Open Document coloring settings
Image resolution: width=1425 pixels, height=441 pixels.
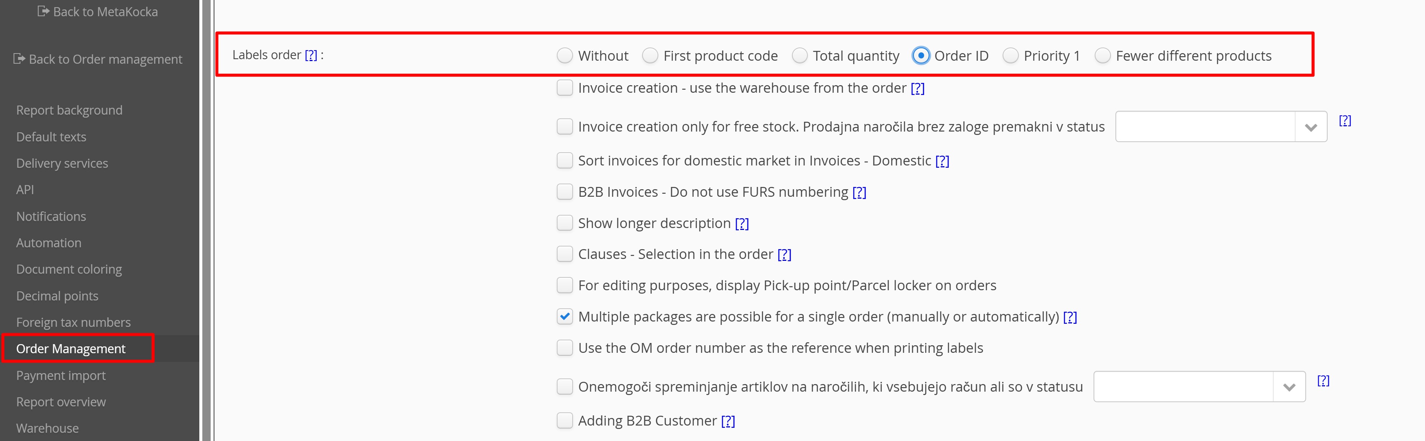tap(69, 269)
